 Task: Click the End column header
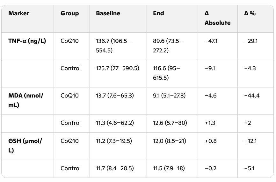158,13
